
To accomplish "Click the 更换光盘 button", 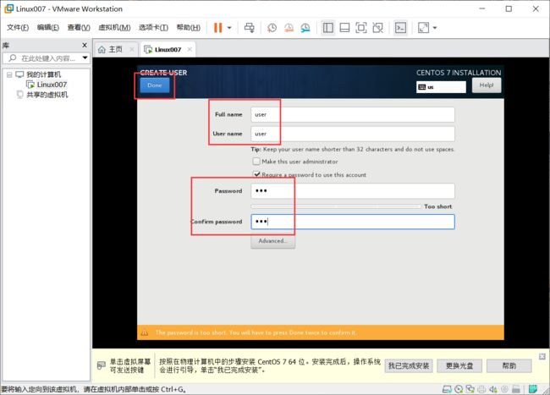I will point(459,366).
